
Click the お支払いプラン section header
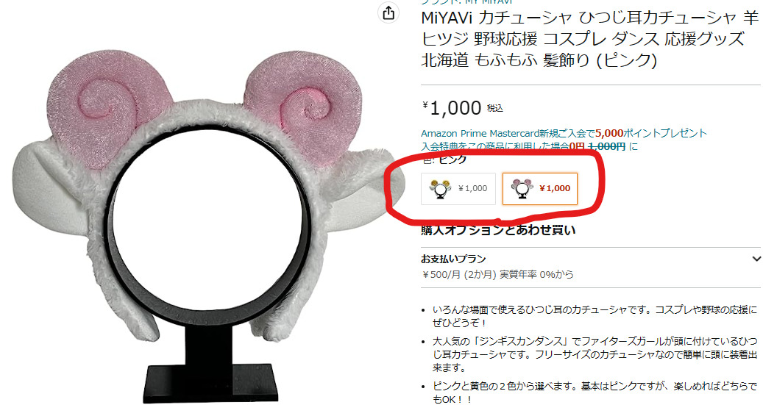click(453, 259)
